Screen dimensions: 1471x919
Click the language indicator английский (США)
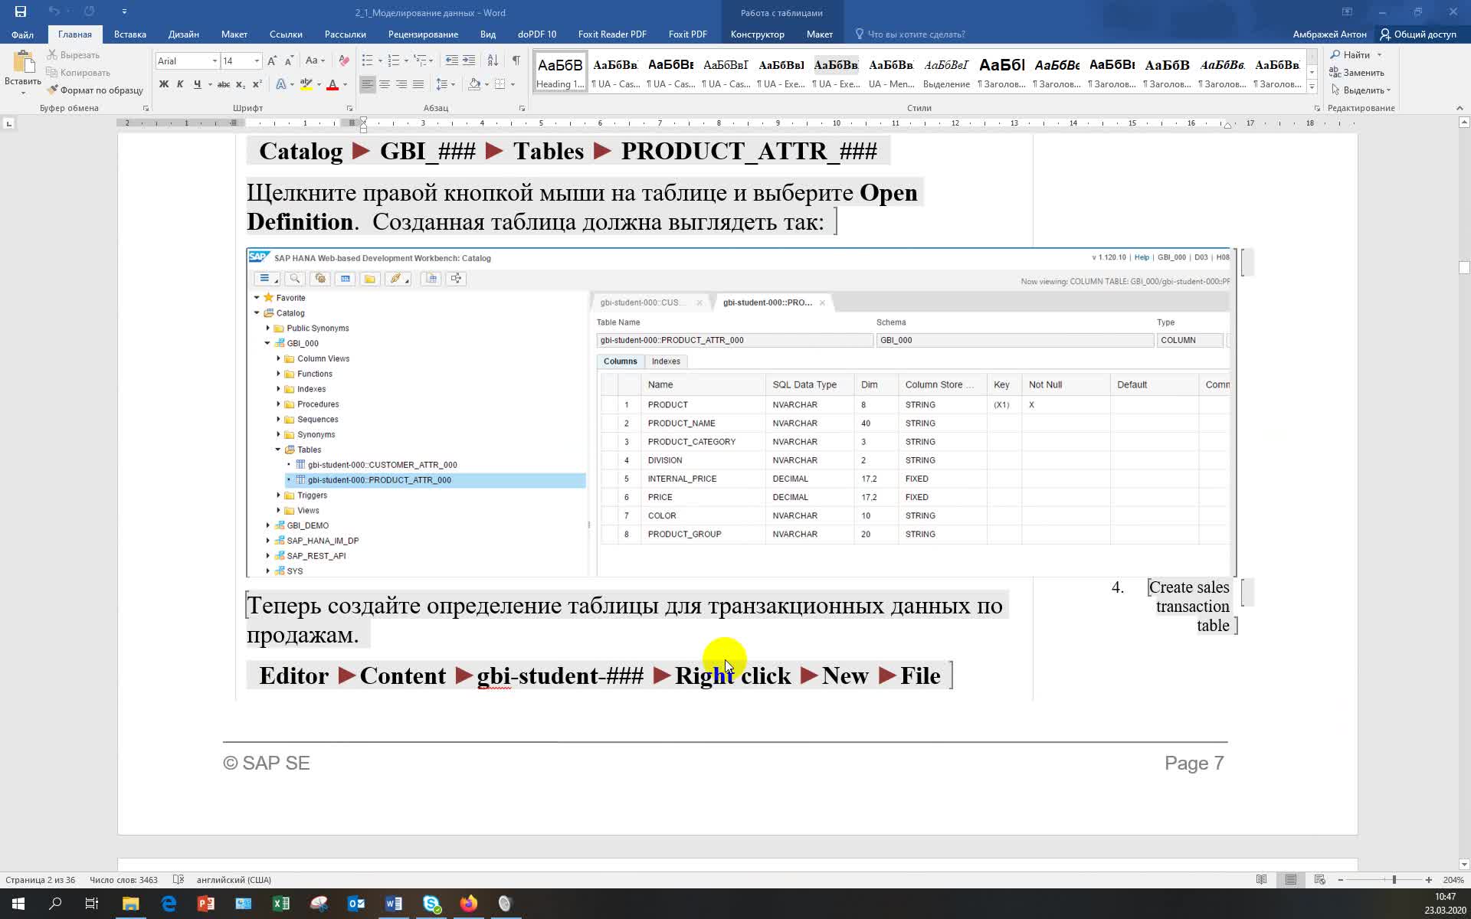[234, 880]
